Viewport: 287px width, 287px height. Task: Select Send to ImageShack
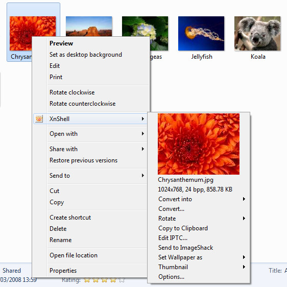click(185, 248)
